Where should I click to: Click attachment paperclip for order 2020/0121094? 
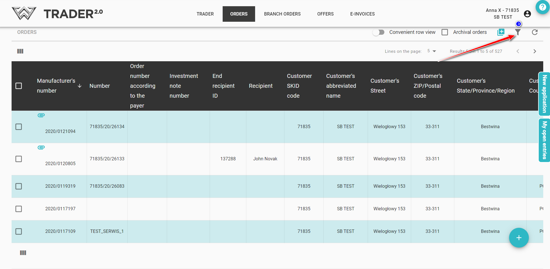[41, 115]
